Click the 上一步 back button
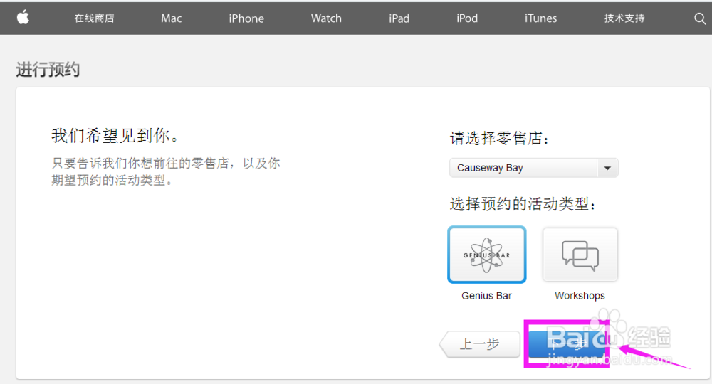The image size is (712, 384). click(479, 344)
